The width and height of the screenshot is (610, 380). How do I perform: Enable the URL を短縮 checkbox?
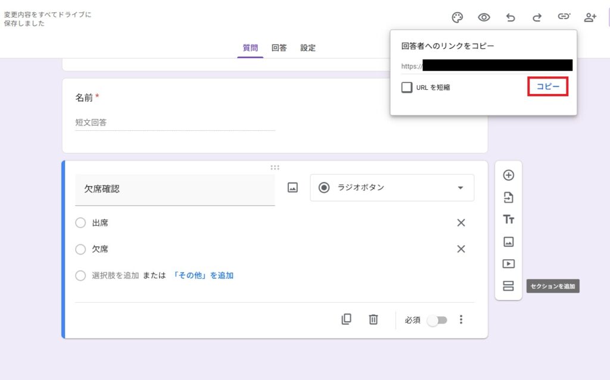(407, 87)
